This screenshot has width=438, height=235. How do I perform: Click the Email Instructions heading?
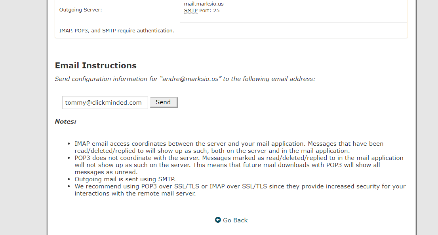point(95,66)
